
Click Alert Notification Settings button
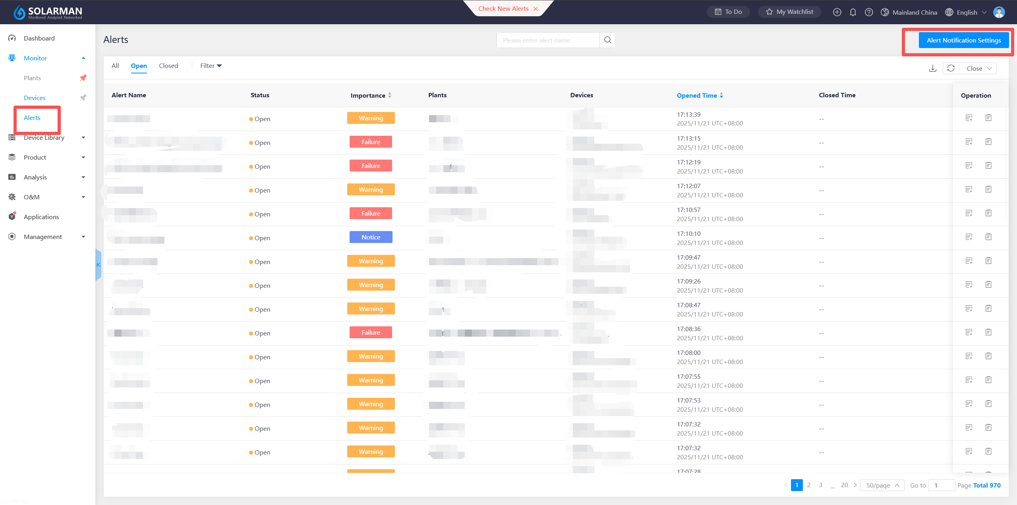point(963,40)
